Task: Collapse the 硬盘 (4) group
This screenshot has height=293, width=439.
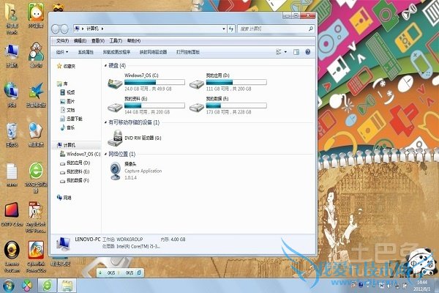Action: click(105, 66)
